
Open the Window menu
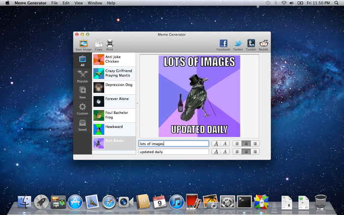(95, 3)
